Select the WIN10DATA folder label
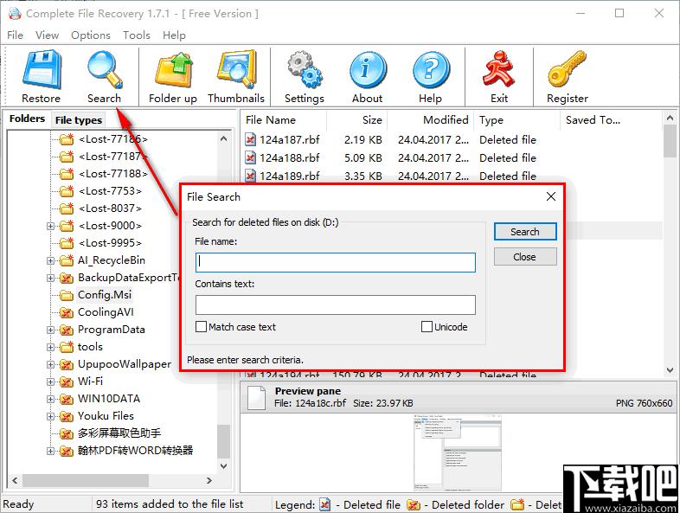 click(x=109, y=399)
